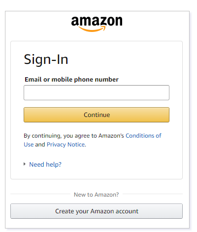
Task: Click the New to Amazon? divider text
Action: click(97, 195)
